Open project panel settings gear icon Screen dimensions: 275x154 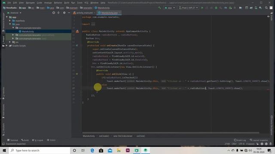pos(64,13)
